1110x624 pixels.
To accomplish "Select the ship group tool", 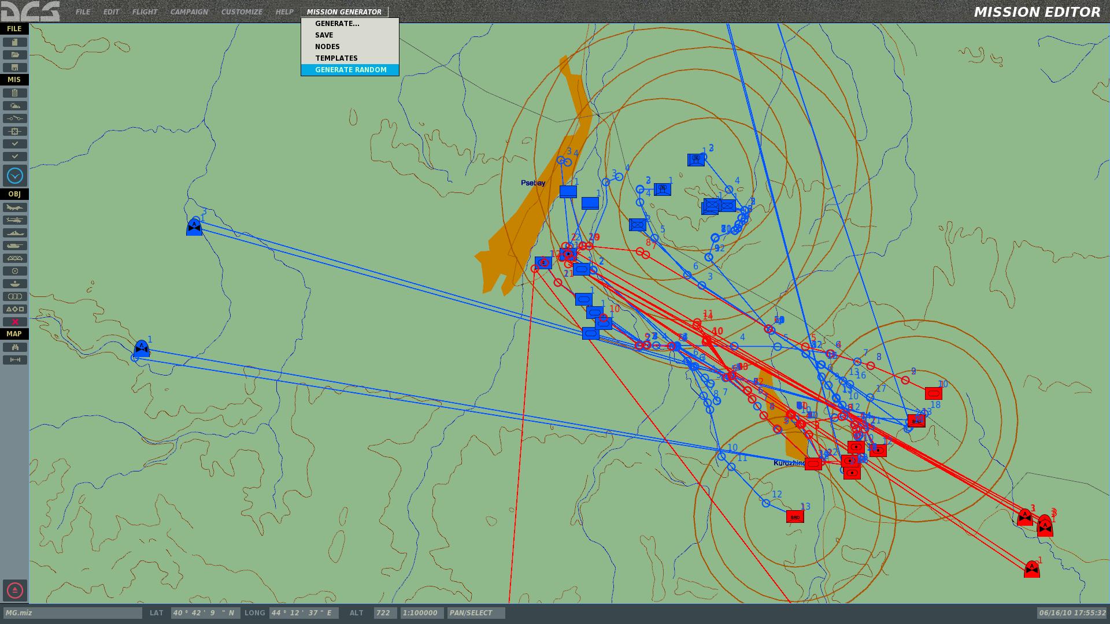I will click(x=15, y=233).
